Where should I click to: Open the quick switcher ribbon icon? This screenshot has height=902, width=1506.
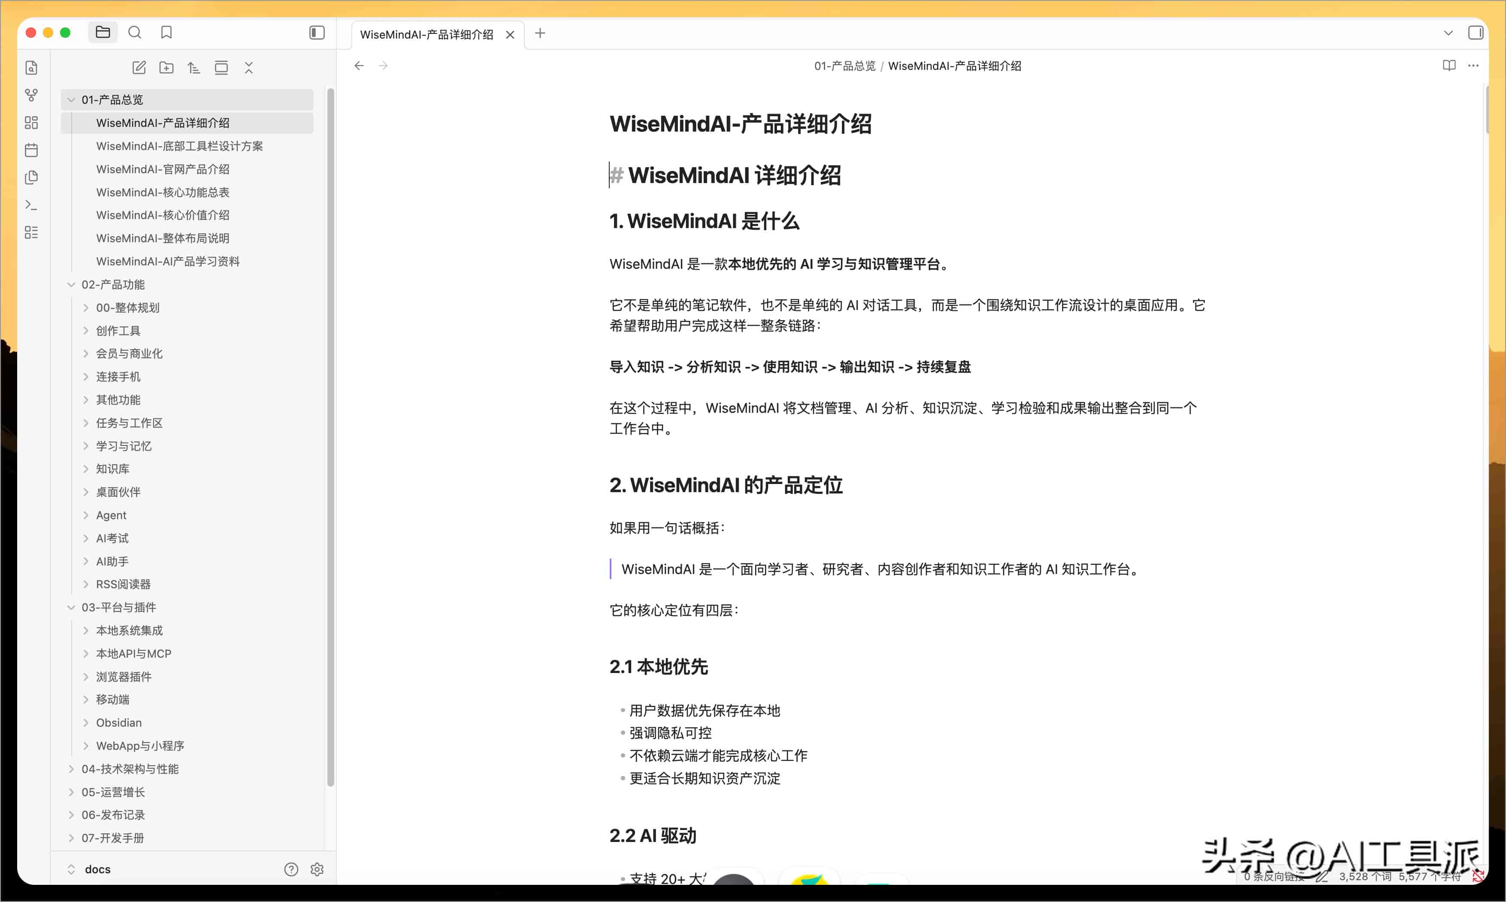tap(31, 67)
